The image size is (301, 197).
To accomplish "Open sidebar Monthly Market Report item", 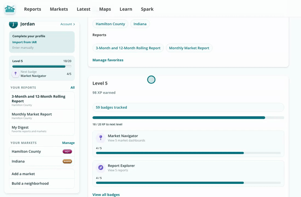I will click(42, 116).
